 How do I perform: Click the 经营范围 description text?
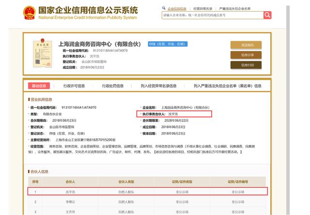141,149
